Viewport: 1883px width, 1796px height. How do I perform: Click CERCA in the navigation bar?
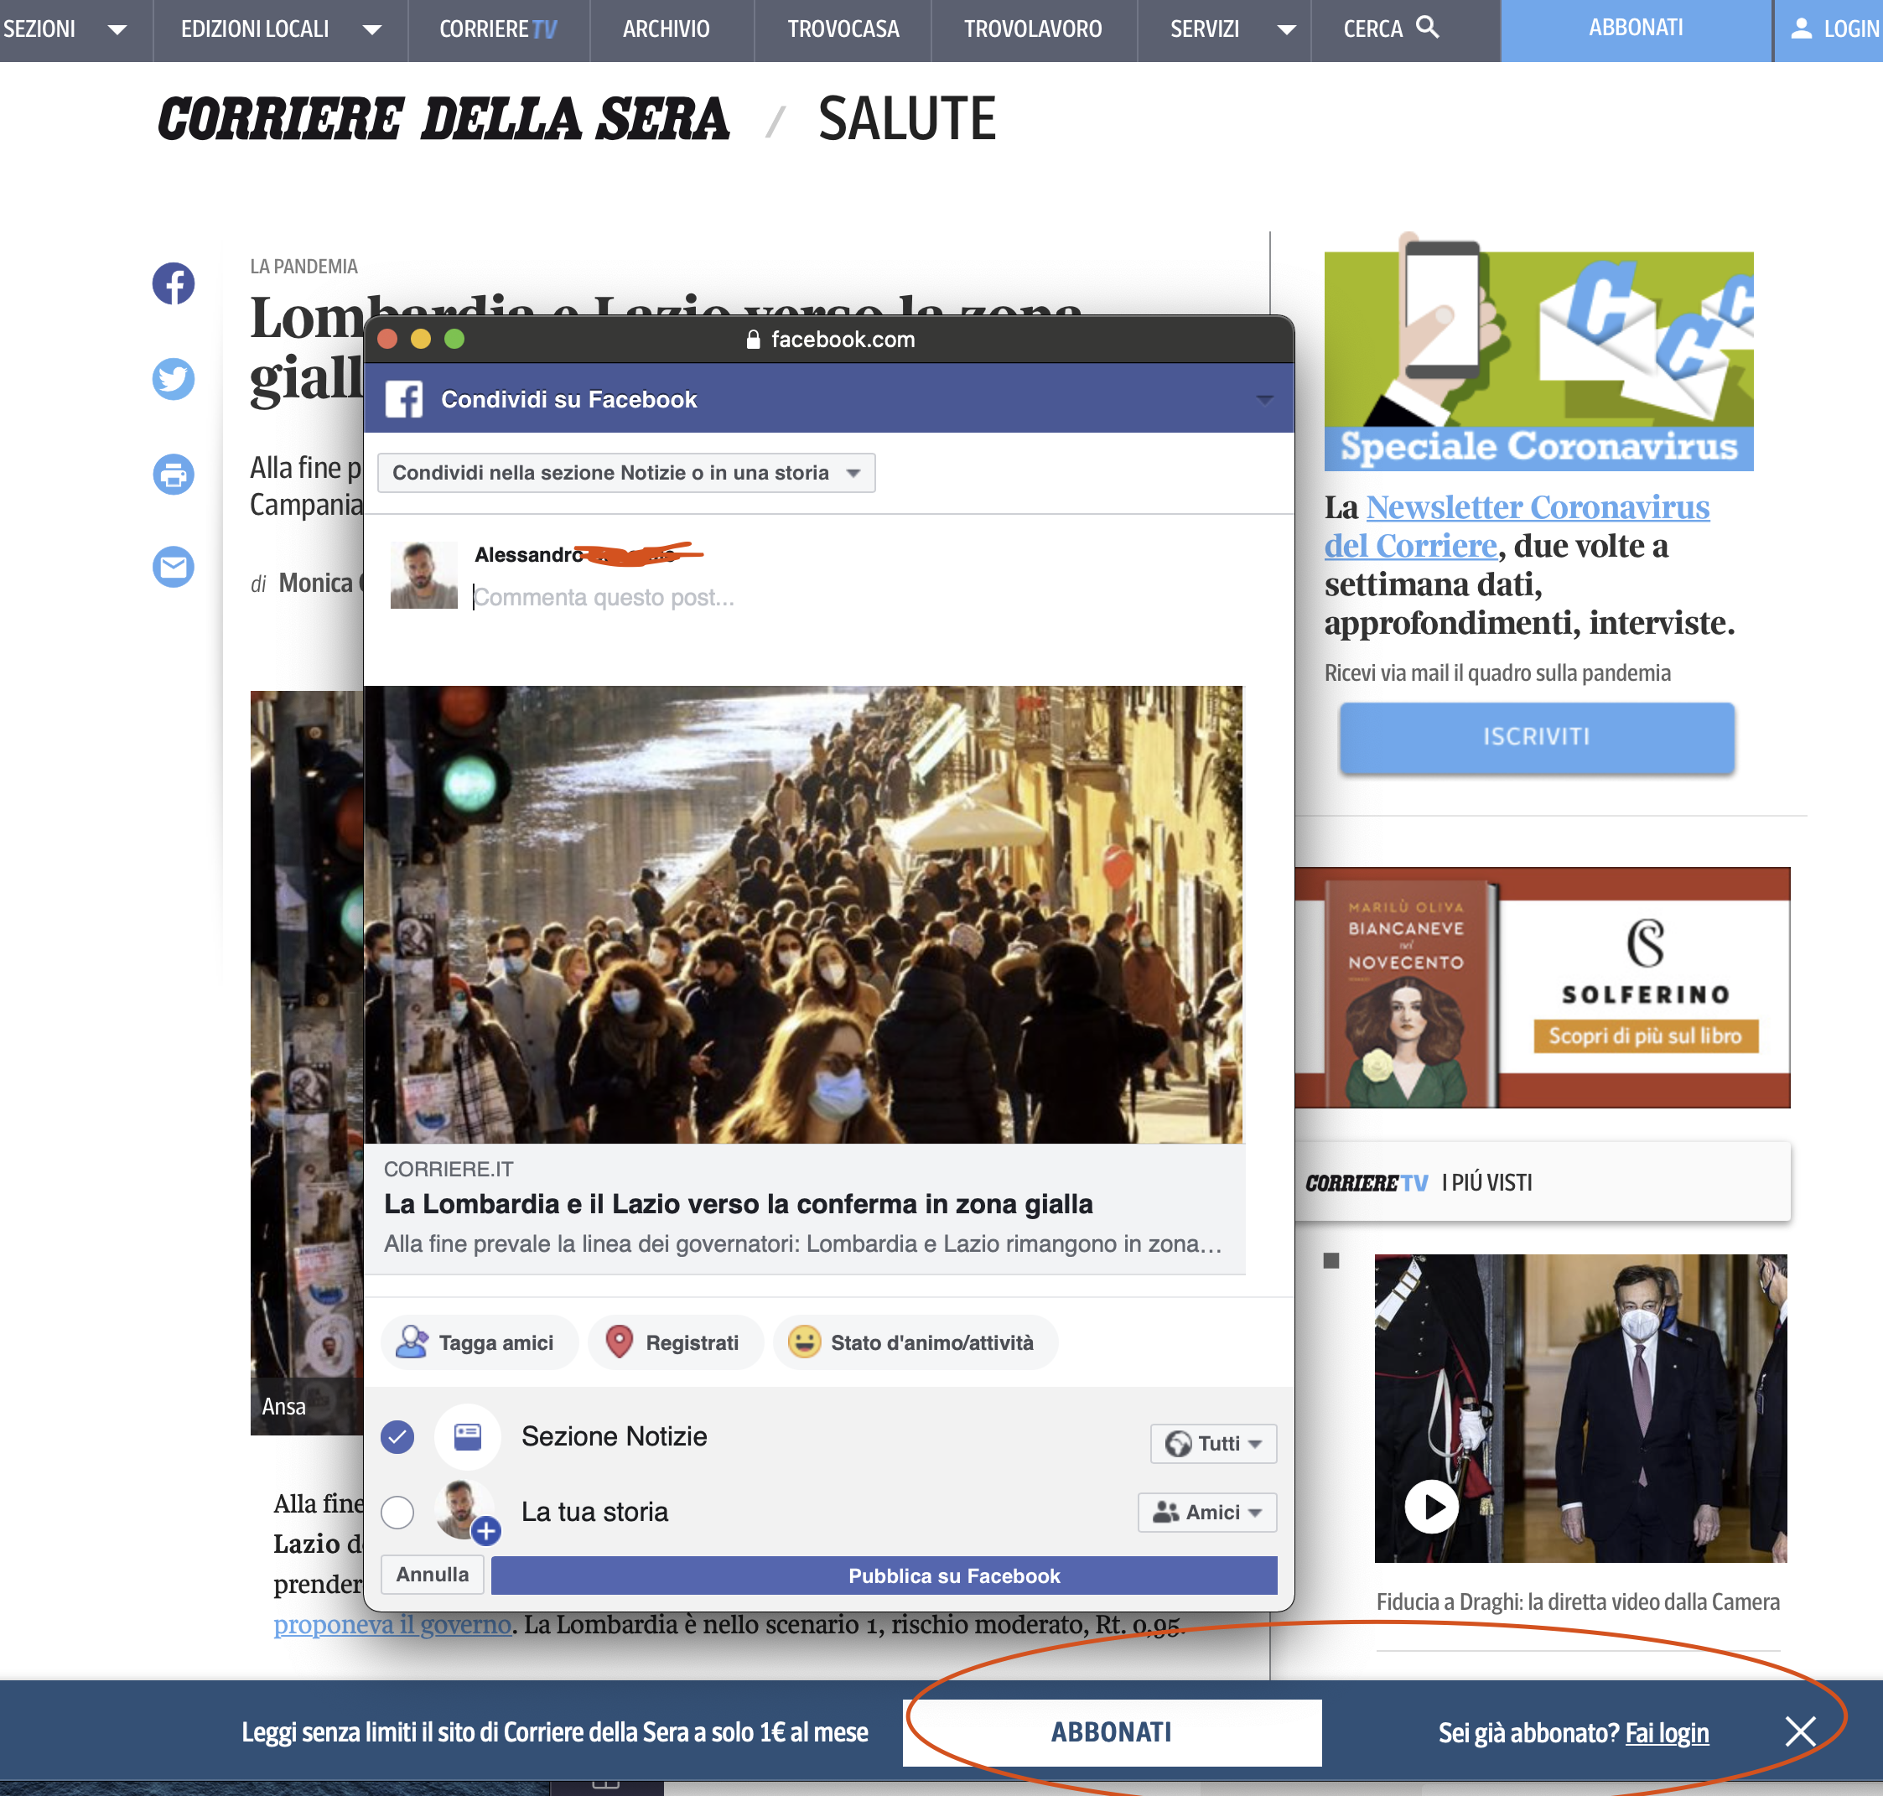(1372, 29)
